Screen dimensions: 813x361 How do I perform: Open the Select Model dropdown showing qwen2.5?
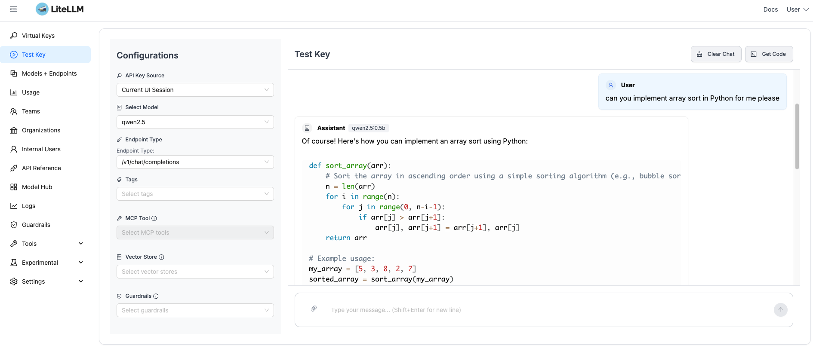(x=195, y=122)
